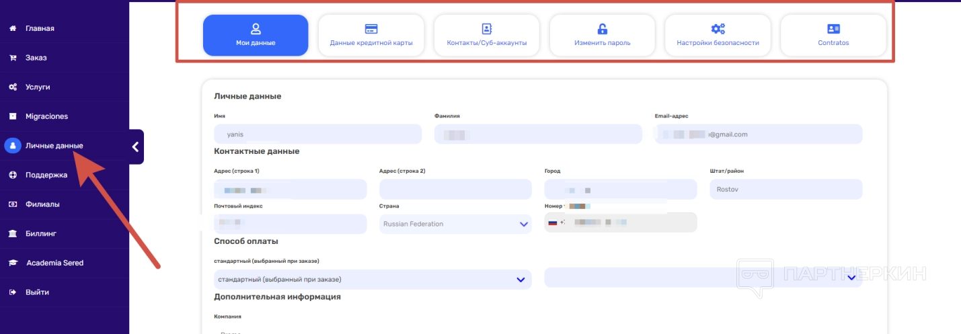Click the logout icon beside Выйти
This screenshot has height=334, width=961.
coord(13,292)
